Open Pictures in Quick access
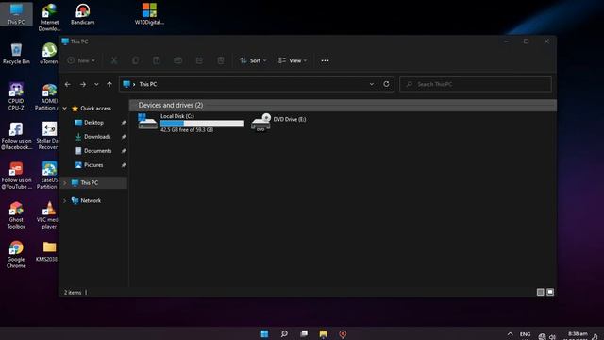The image size is (604, 340). (90, 165)
